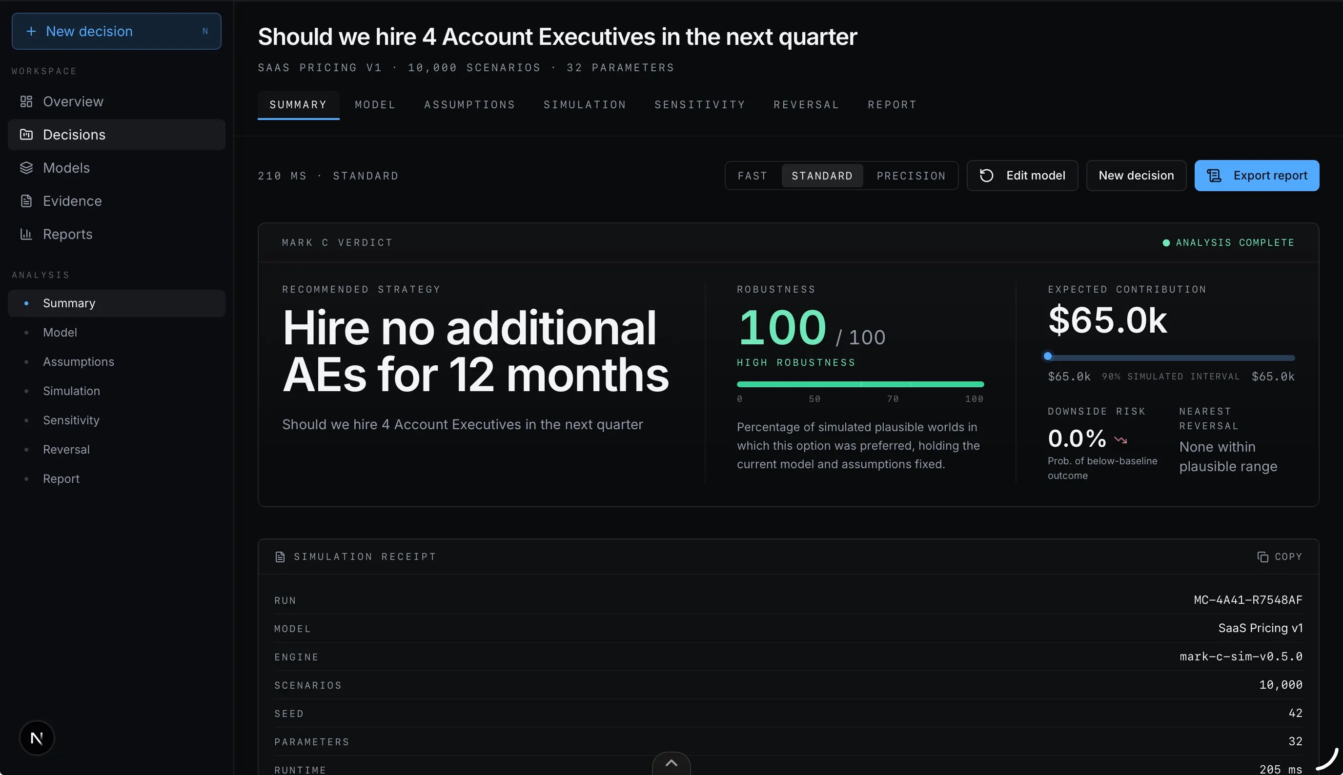Click the Reports bar chart icon

click(26, 234)
